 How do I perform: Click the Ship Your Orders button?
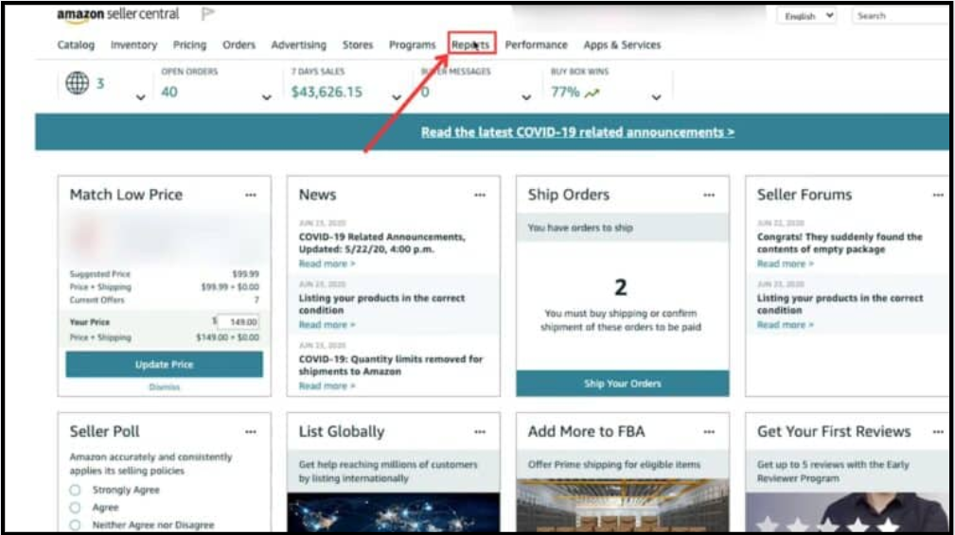tap(622, 384)
